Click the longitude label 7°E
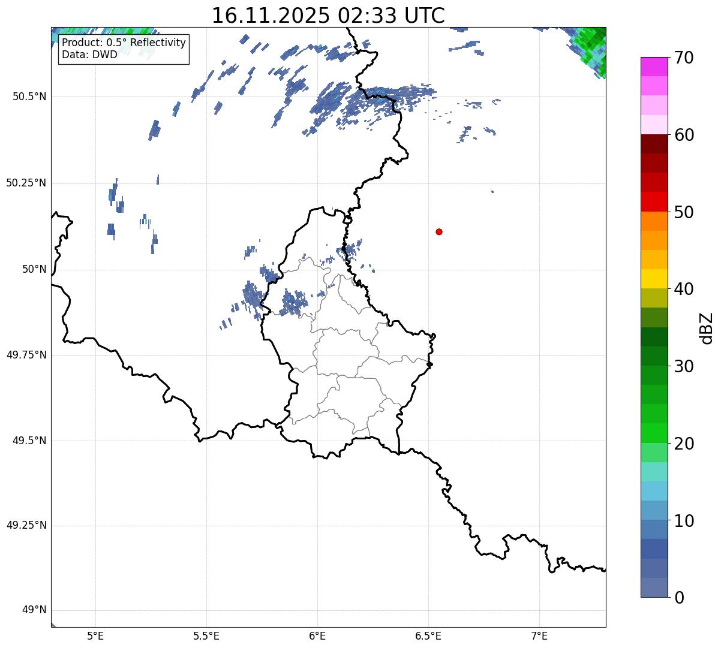 (x=539, y=636)
